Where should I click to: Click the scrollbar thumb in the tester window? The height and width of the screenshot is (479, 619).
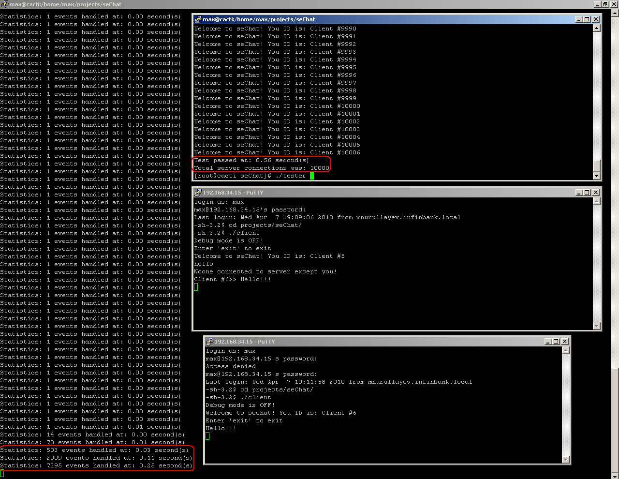[x=597, y=165]
